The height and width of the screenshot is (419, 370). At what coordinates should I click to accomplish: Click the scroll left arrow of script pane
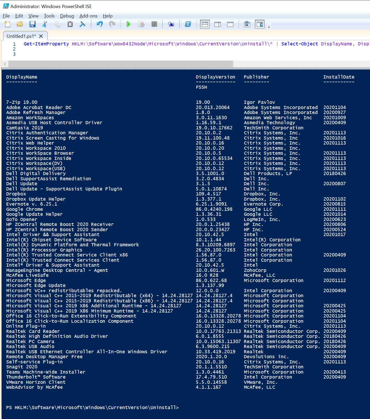5,64
